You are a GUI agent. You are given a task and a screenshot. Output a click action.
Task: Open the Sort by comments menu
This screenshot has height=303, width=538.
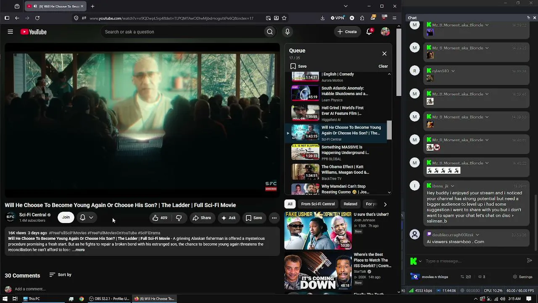click(60, 275)
